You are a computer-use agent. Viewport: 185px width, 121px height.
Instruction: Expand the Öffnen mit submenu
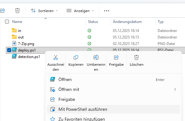[x=113, y=89]
